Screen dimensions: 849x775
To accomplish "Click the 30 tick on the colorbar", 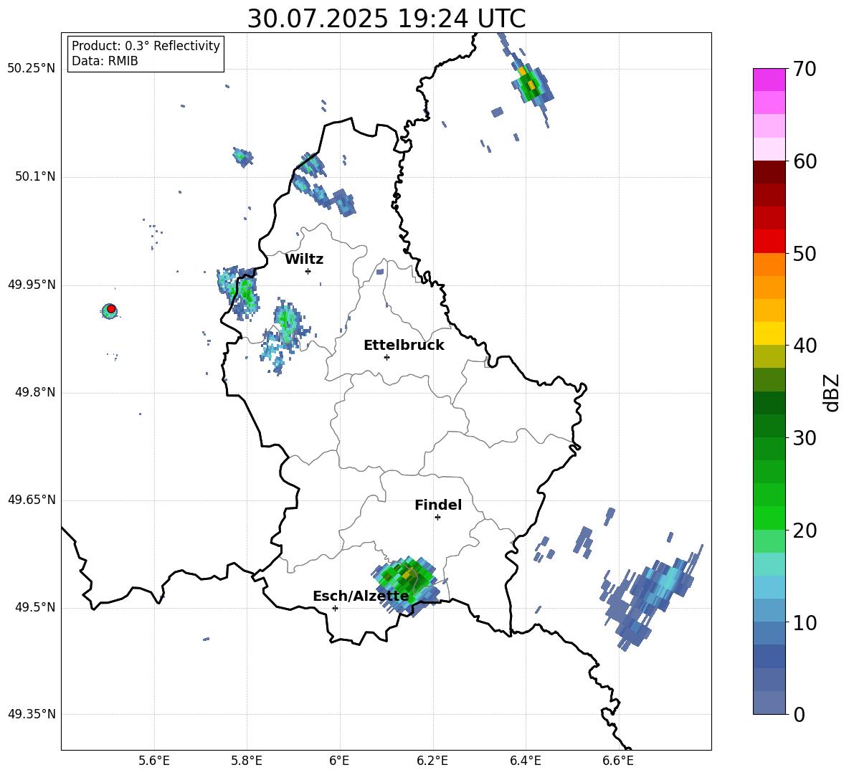I will coord(805,438).
